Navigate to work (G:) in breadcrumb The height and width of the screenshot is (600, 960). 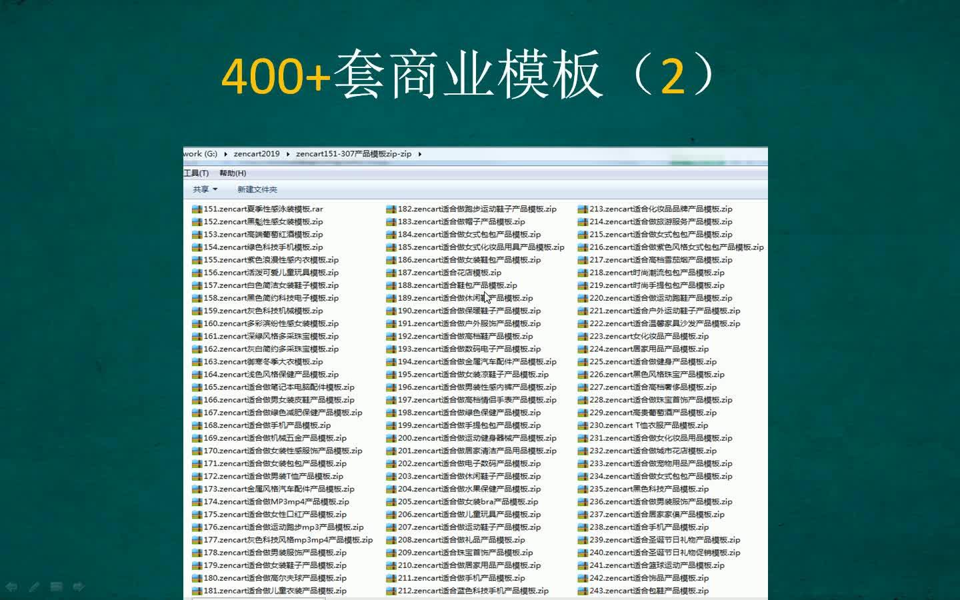pos(201,154)
